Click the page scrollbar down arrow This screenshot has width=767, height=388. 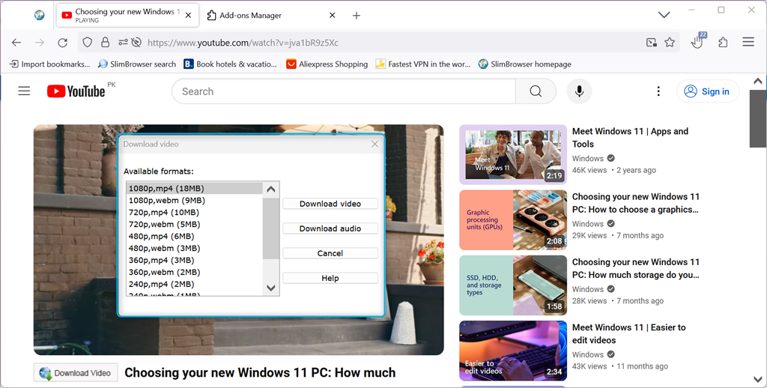tap(758, 380)
